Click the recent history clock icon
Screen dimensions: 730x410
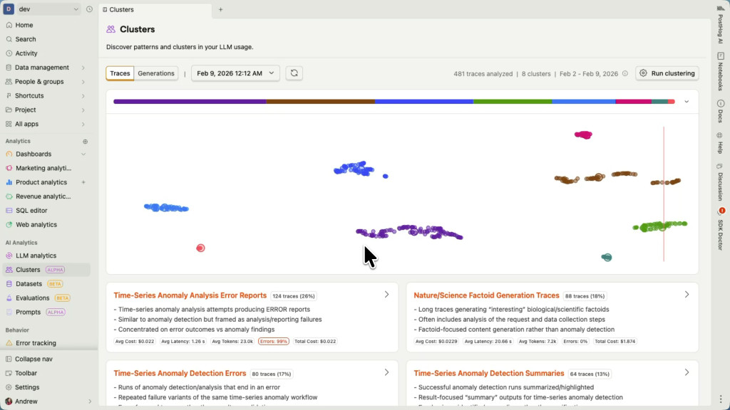[89, 9]
